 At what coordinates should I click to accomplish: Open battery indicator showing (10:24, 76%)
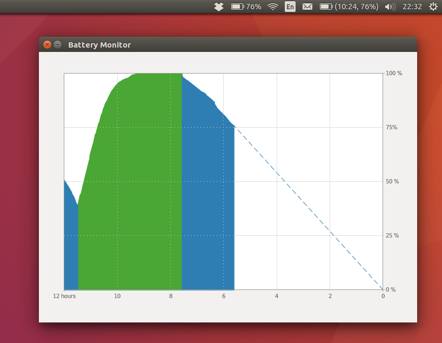349,6
